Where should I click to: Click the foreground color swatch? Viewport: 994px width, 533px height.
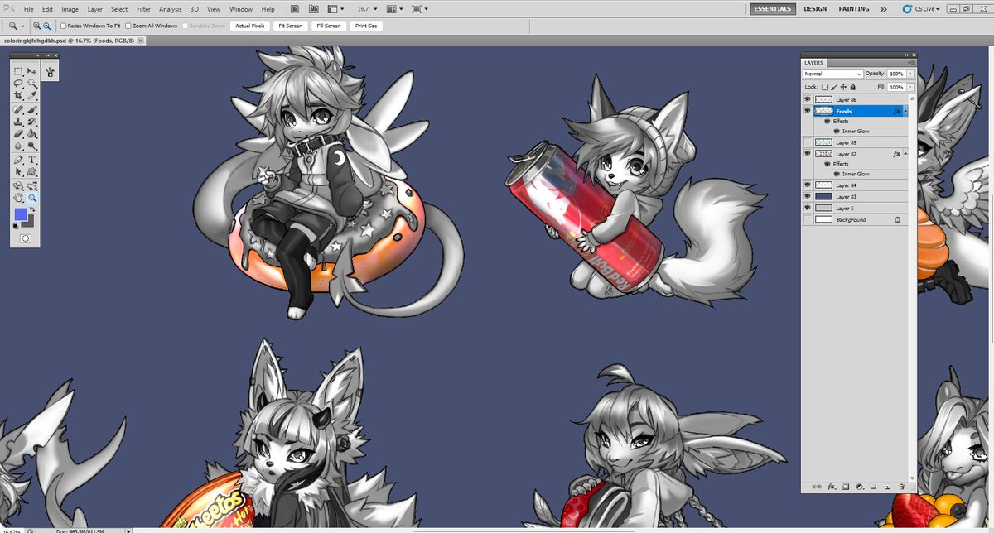21,215
